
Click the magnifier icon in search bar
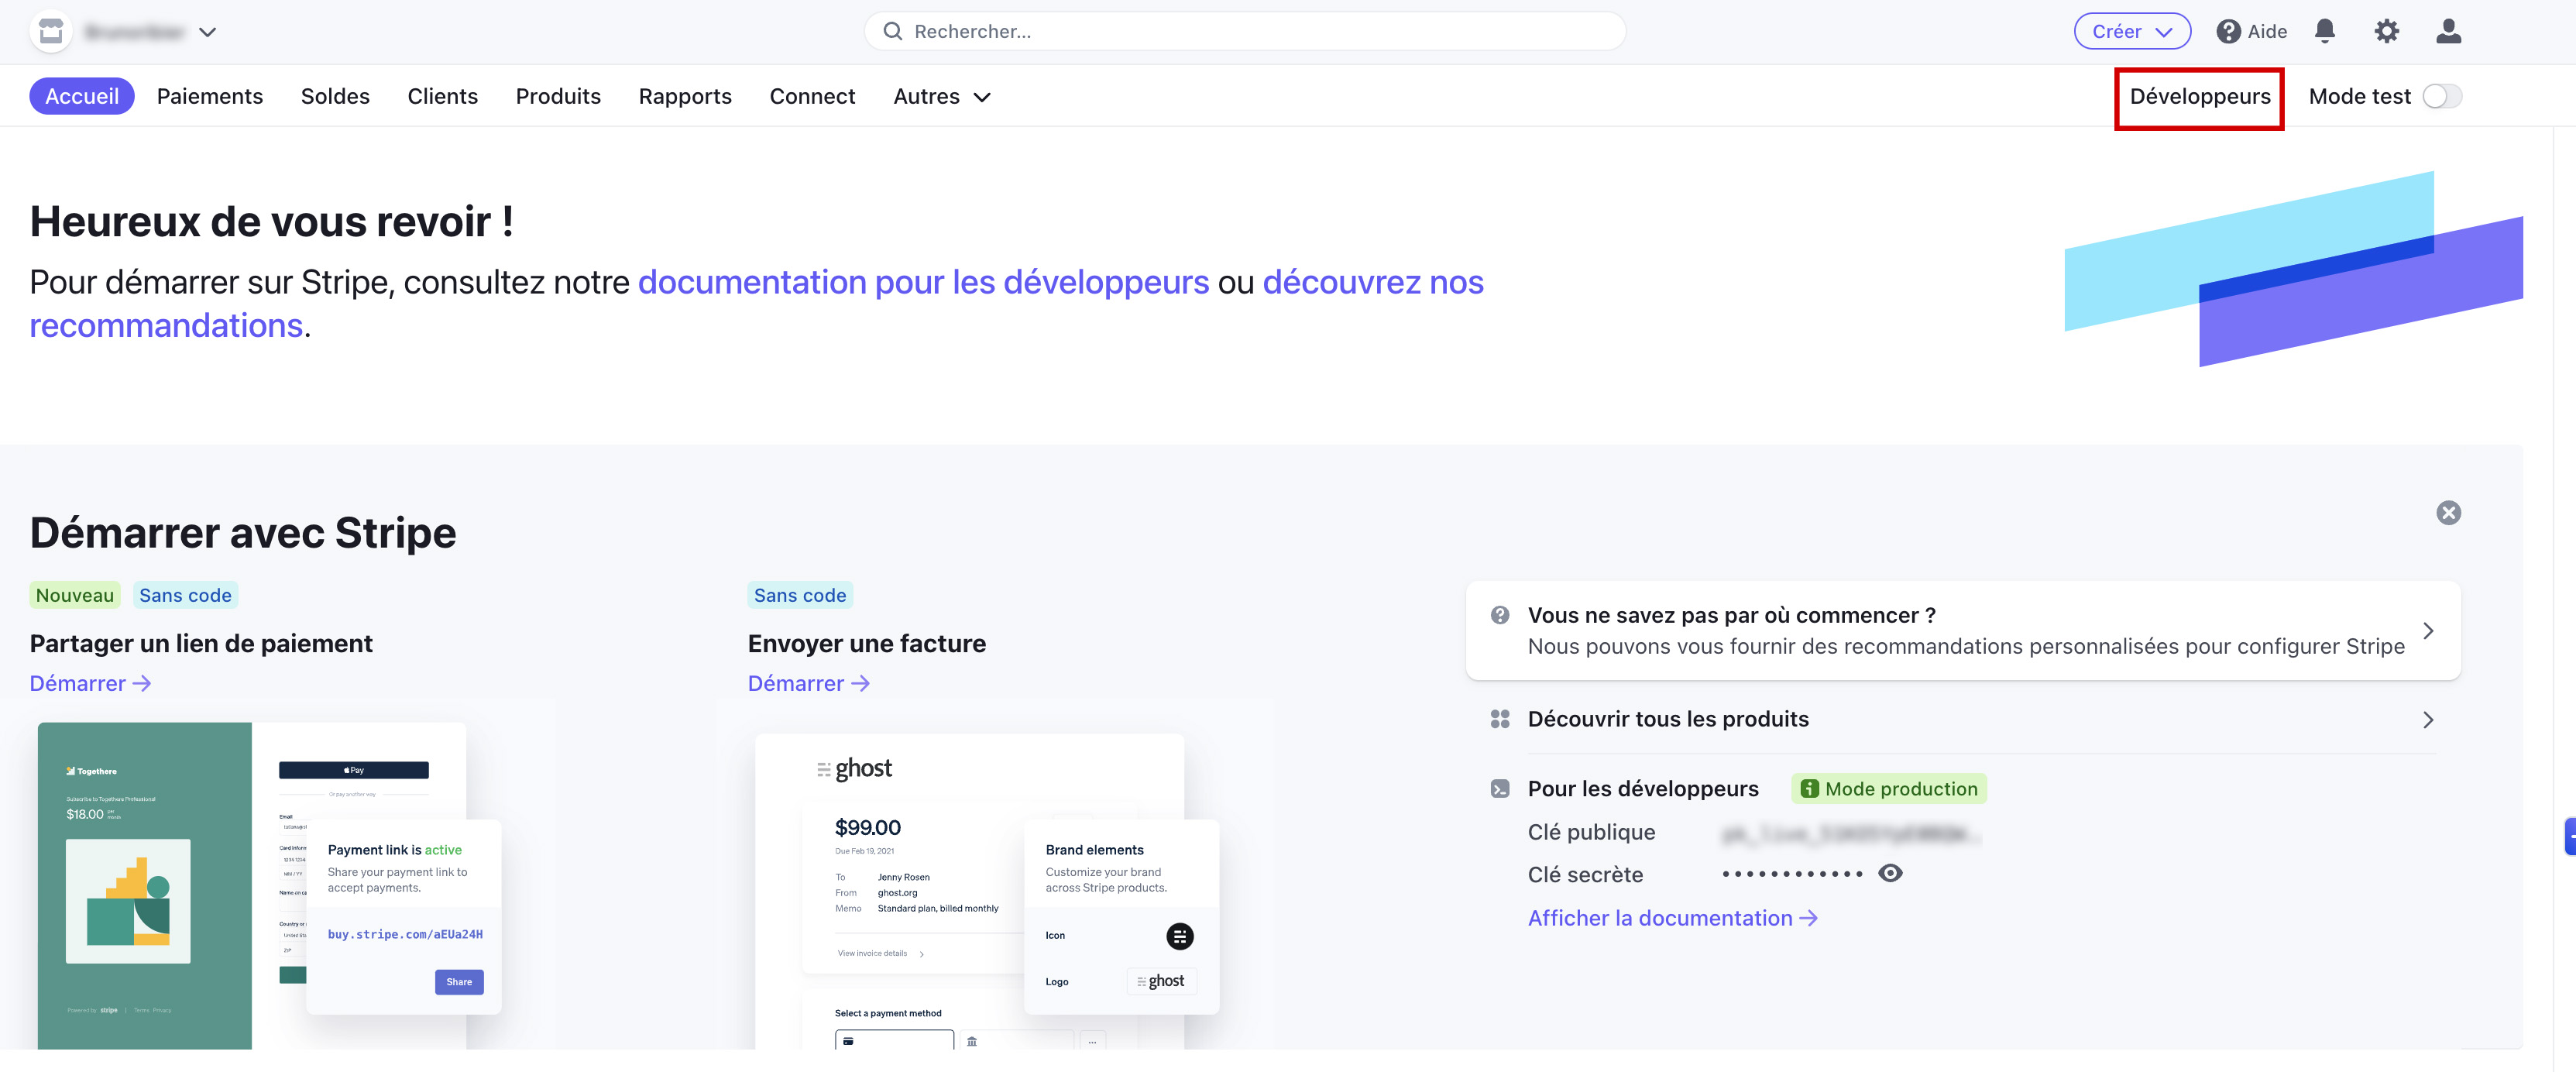click(x=892, y=31)
